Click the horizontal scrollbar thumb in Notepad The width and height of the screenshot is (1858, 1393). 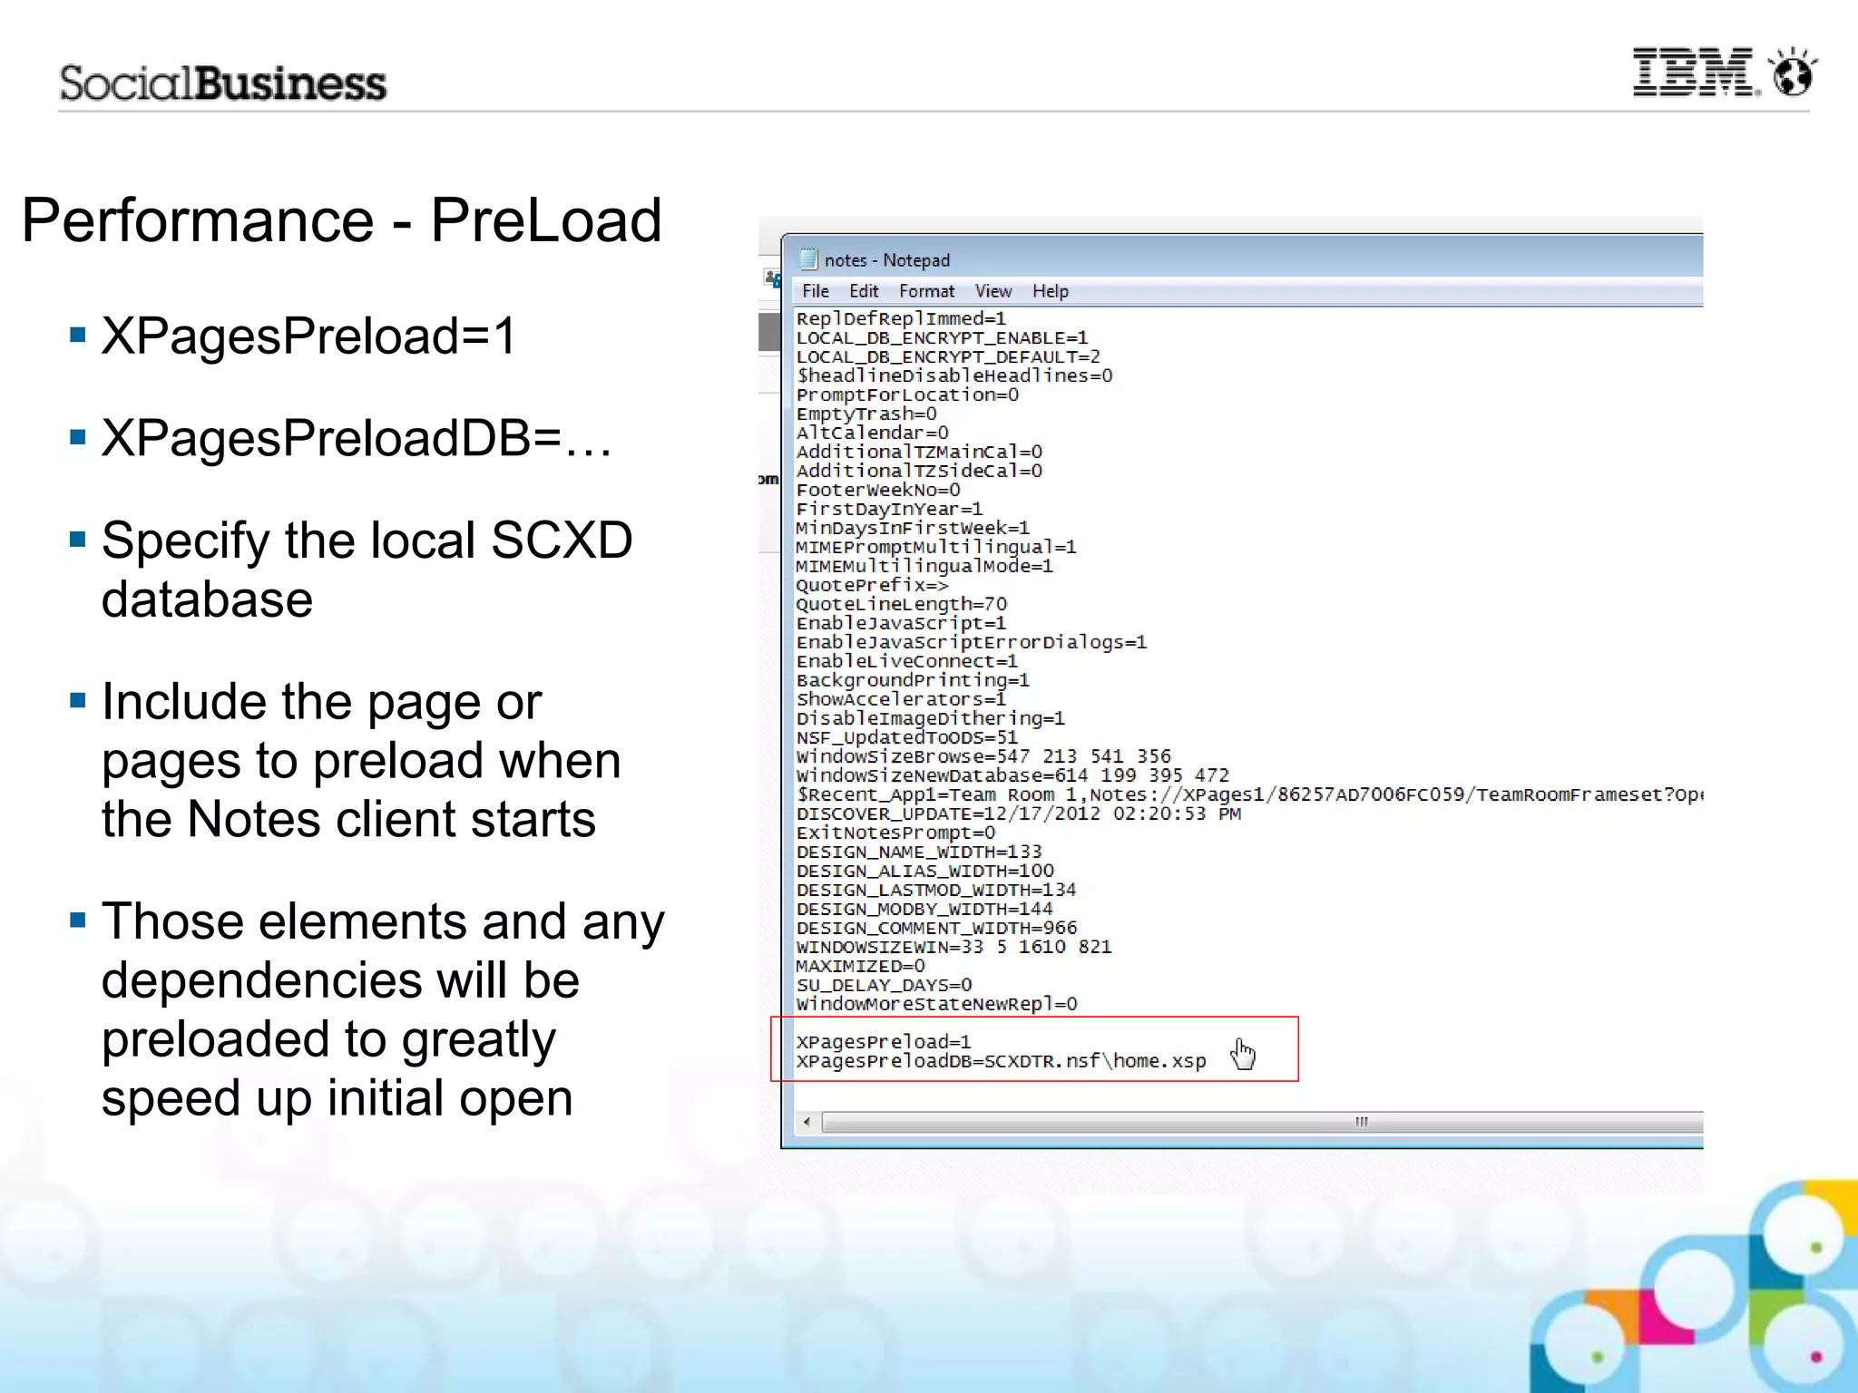[1263, 1122]
